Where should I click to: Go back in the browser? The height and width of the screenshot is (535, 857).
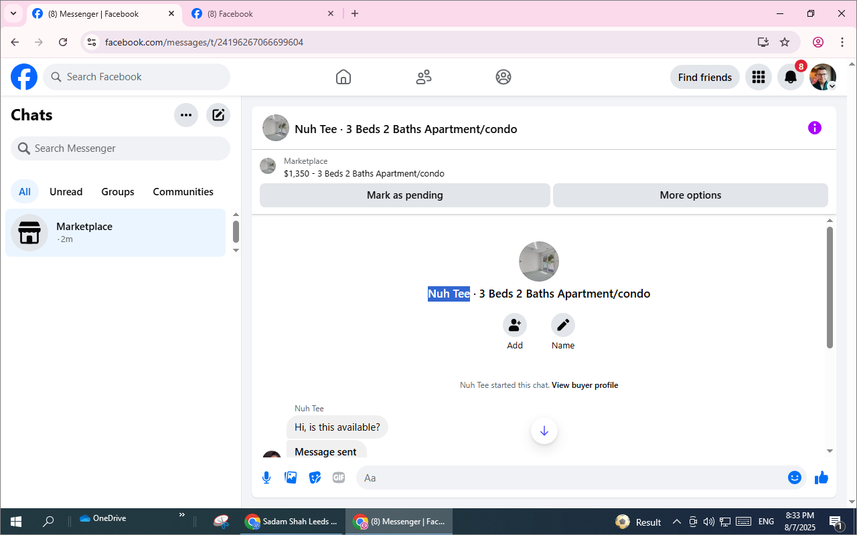coord(15,42)
